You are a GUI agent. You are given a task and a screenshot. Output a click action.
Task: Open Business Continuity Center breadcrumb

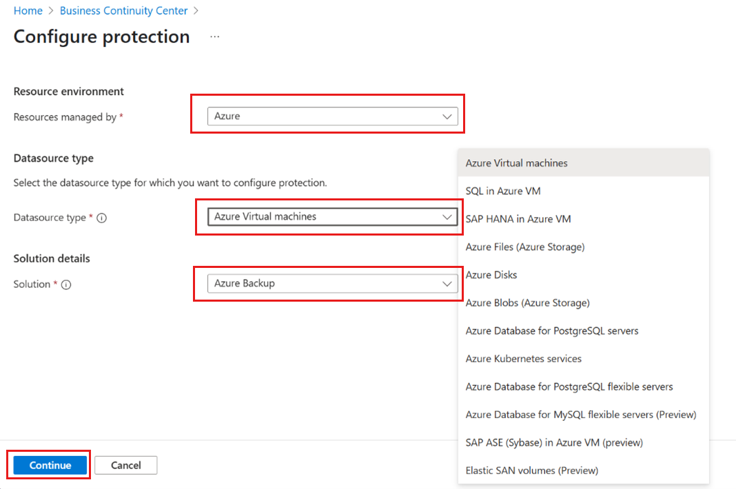(123, 11)
